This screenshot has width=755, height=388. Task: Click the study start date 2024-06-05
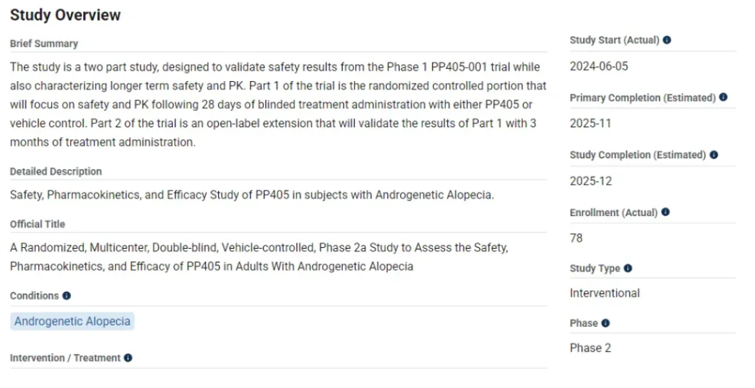coord(599,67)
